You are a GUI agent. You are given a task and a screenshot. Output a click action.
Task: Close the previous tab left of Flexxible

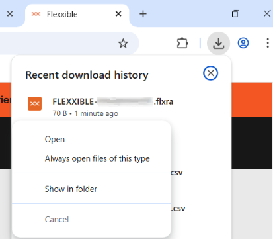pos(10,14)
